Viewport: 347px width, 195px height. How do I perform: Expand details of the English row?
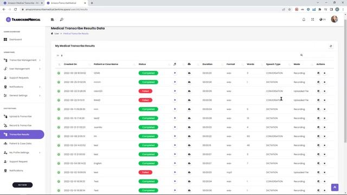pos(59,163)
